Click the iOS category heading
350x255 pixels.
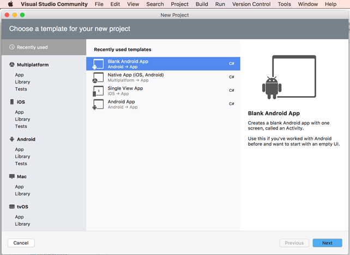(x=21, y=102)
